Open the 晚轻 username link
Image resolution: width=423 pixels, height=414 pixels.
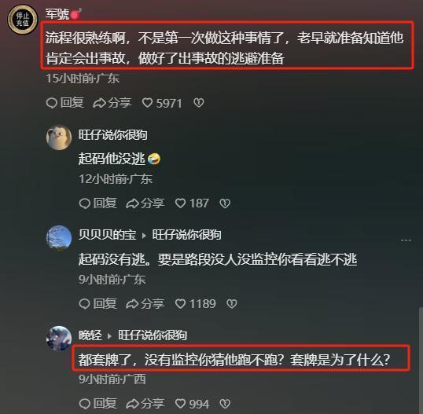tap(90, 335)
